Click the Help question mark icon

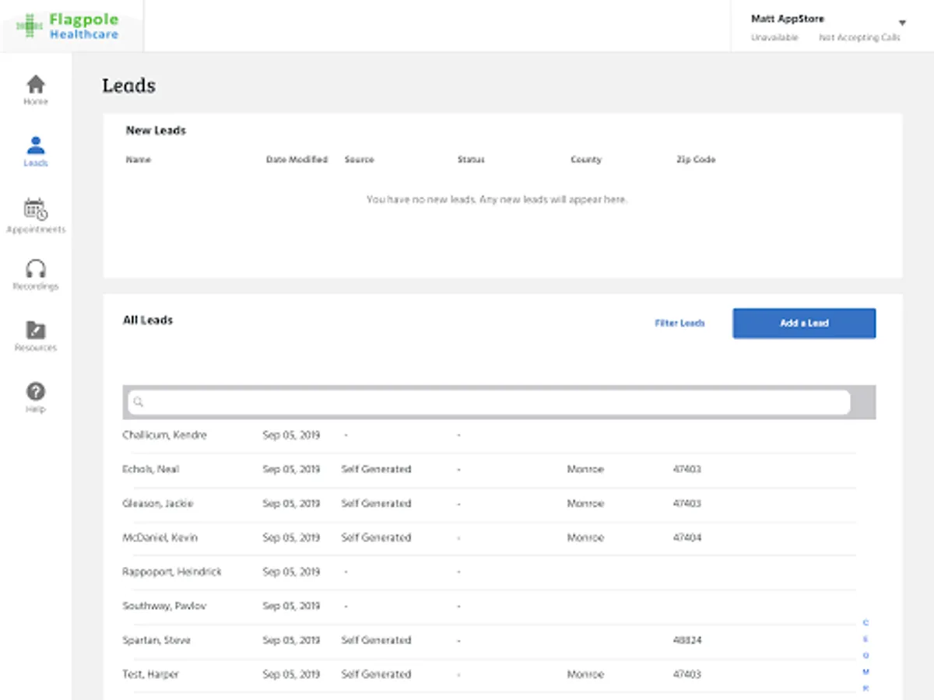[x=36, y=391]
